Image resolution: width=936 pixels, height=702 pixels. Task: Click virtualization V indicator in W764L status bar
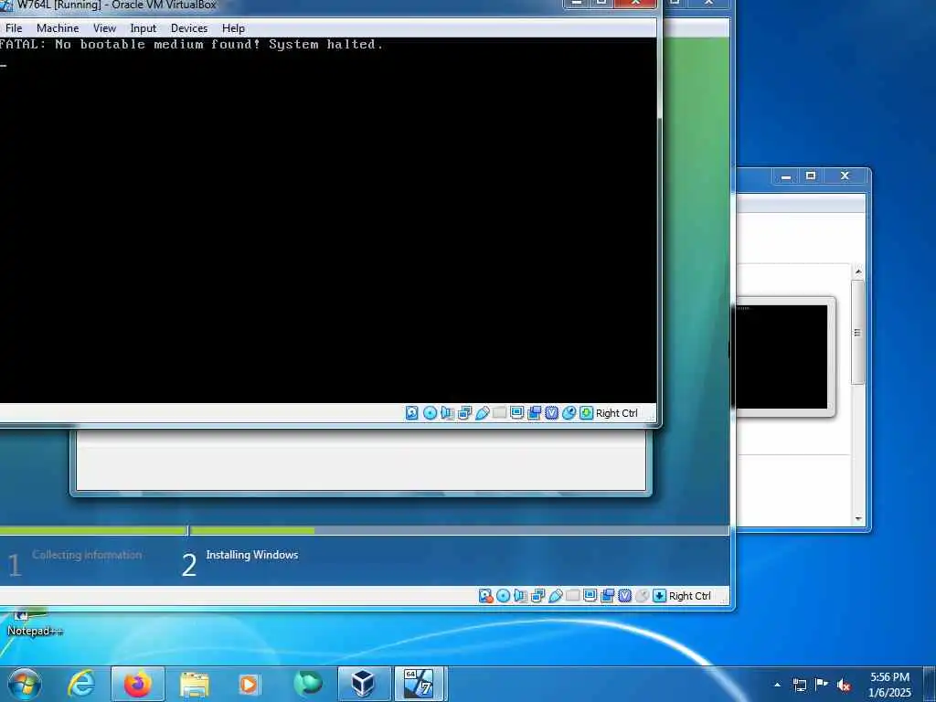click(551, 413)
